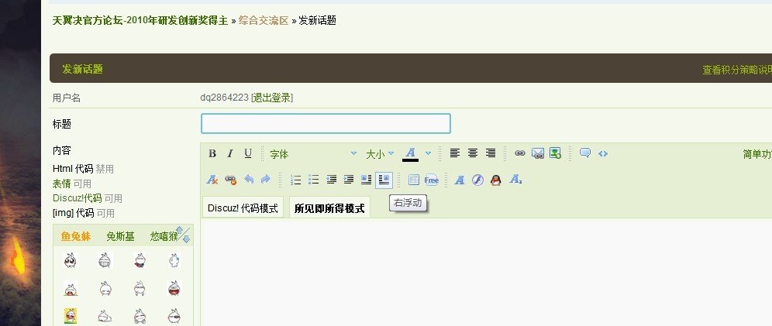Redo the last edit

266,180
